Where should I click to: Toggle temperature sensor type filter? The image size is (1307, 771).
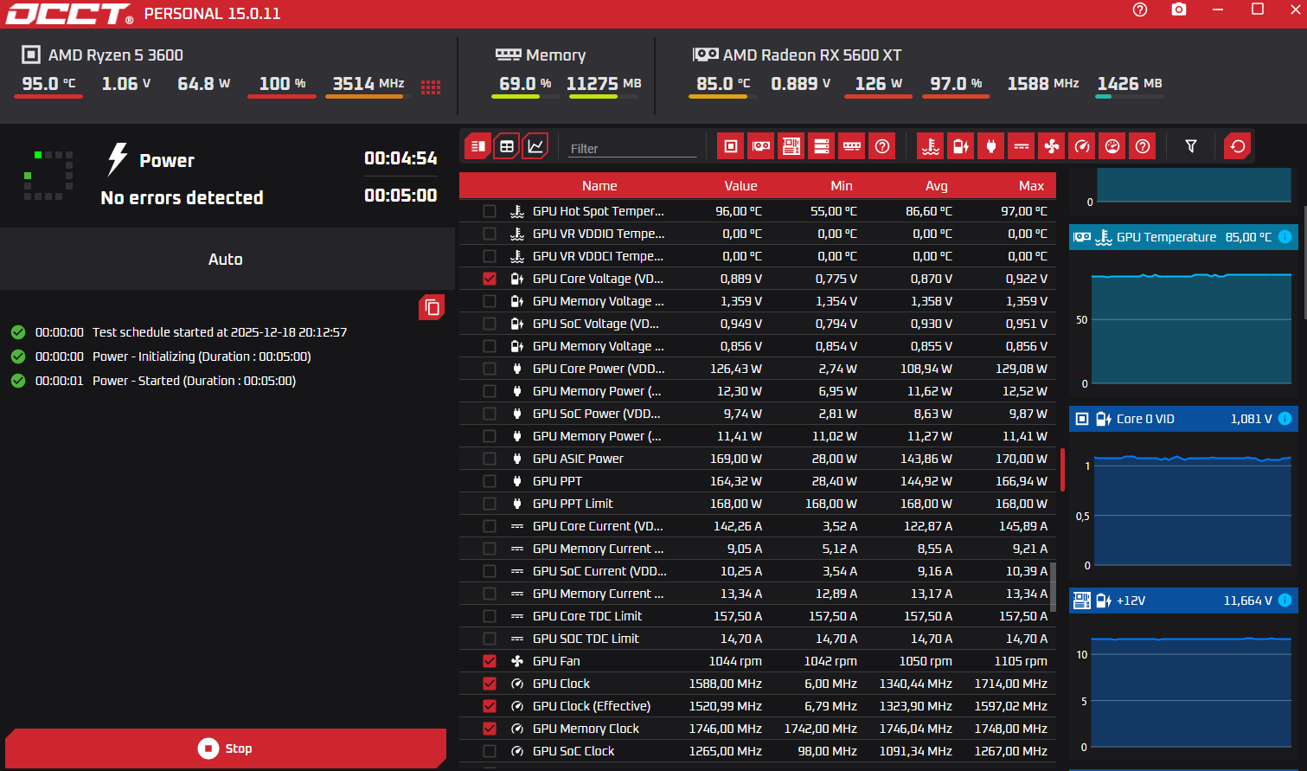[x=931, y=147]
